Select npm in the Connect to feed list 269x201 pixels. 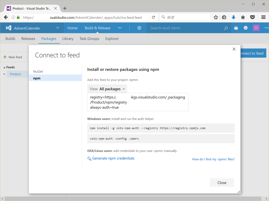[x=55, y=78]
